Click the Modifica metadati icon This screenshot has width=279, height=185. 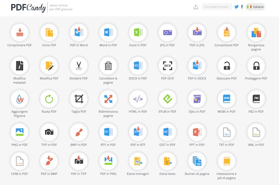(20, 65)
